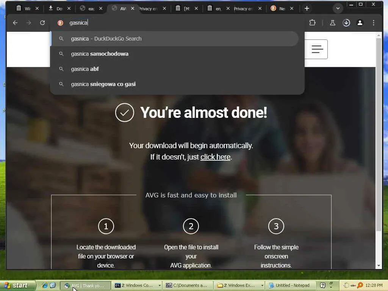Image resolution: width=388 pixels, height=291 pixels.
Task: Launch Internet Explorer from quick launch
Action: 45,286
